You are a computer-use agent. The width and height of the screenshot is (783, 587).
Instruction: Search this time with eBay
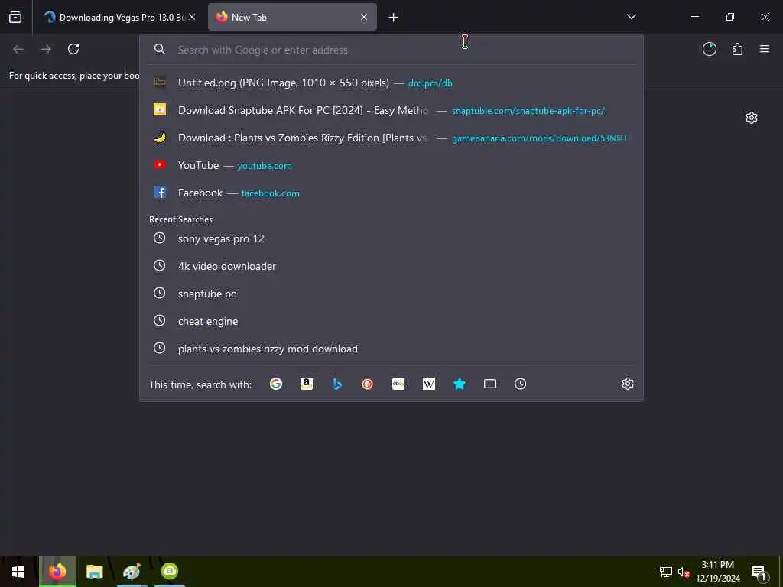click(x=398, y=384)
